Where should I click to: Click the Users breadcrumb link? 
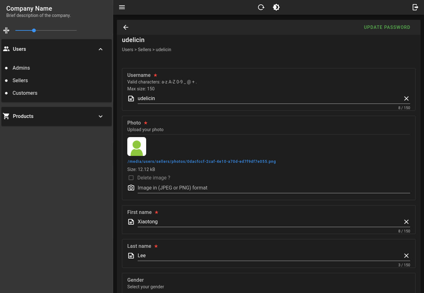coord(127,50)
